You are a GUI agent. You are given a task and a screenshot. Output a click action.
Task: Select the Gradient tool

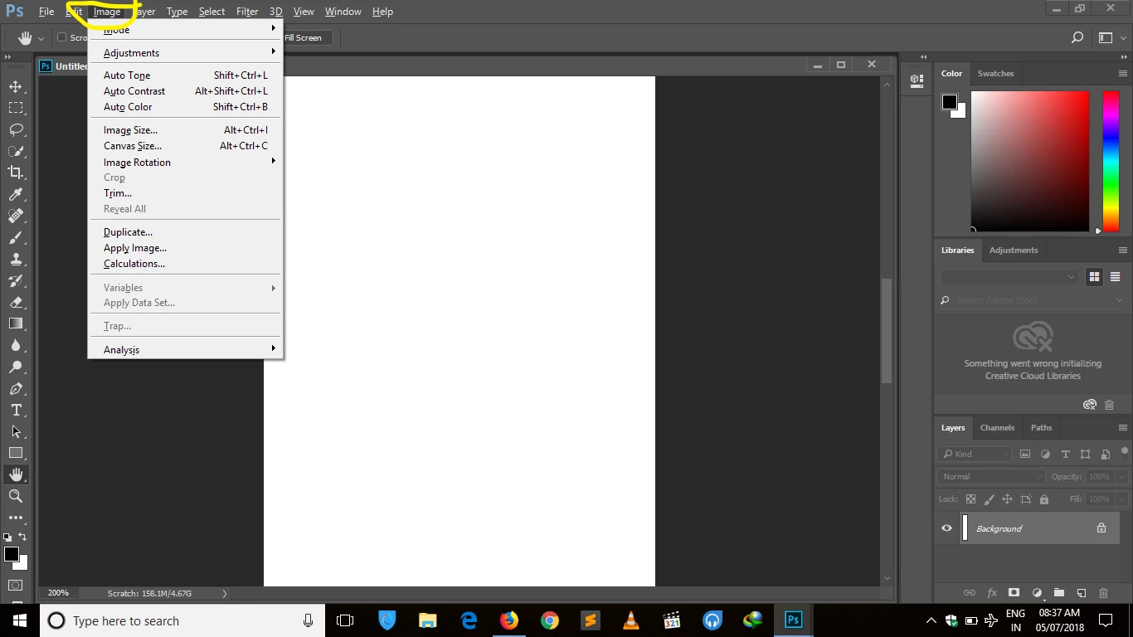pos(16,323)
